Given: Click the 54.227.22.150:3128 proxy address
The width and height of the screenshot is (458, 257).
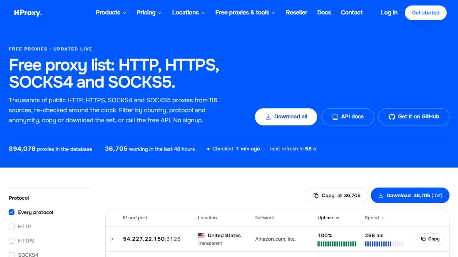Looking at the screenshot, I should click(x=152, y=239).
